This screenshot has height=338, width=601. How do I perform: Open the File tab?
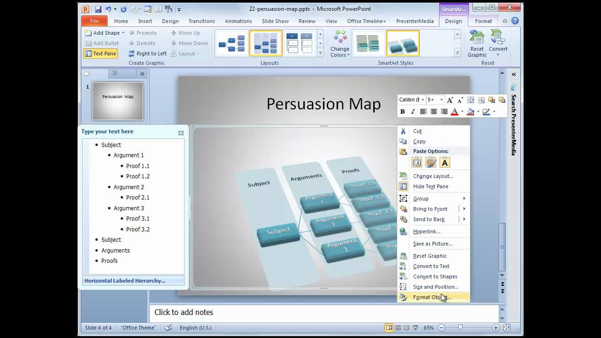point(94,21)
